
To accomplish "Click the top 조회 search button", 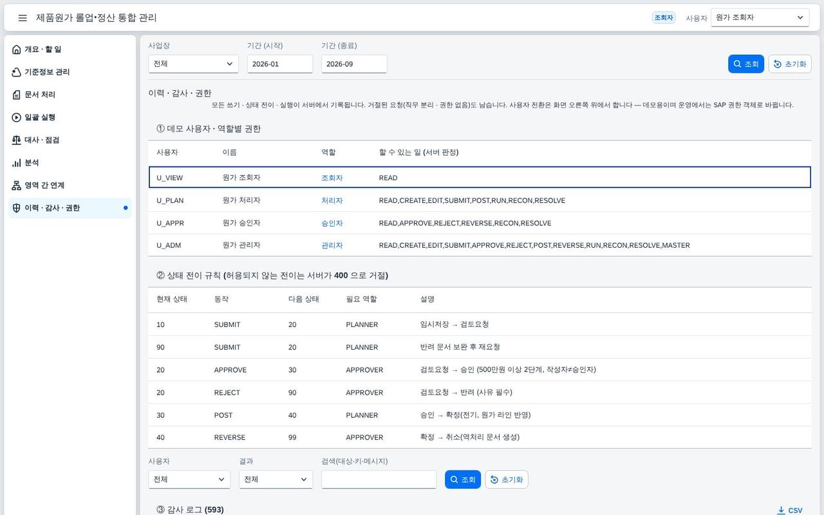I will 746,64.
